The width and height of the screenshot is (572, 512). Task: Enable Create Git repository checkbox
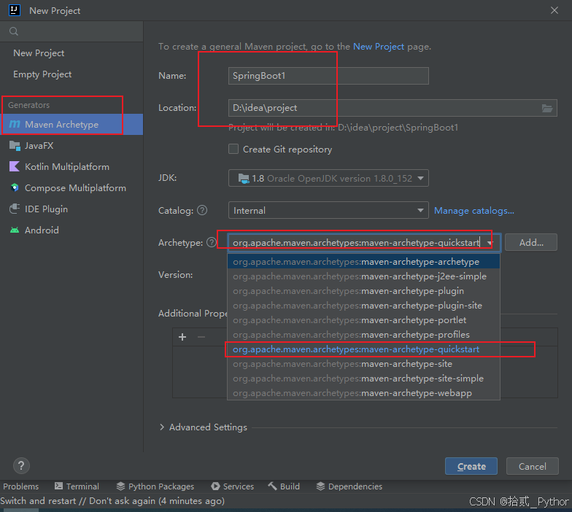233,149
